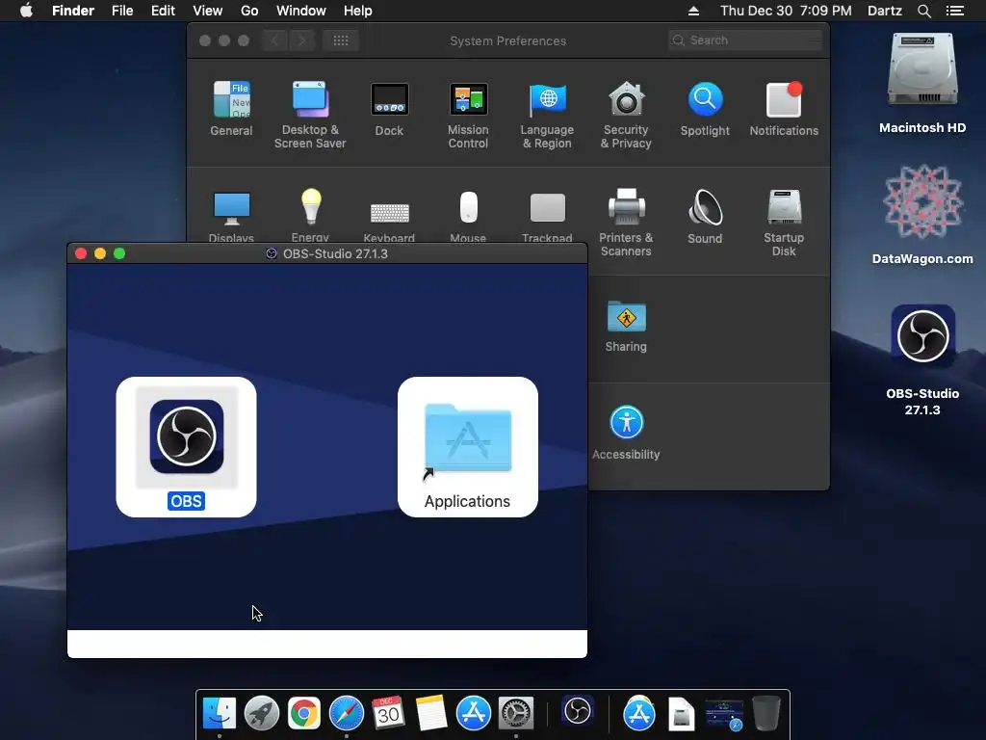Viewport: 986px width, 740px height.
Task: Open Language & Region preferences
Action: [547, 116]
